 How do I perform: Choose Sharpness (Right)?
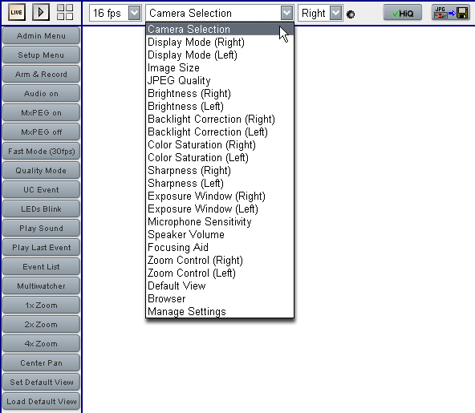tap(220, 171)
